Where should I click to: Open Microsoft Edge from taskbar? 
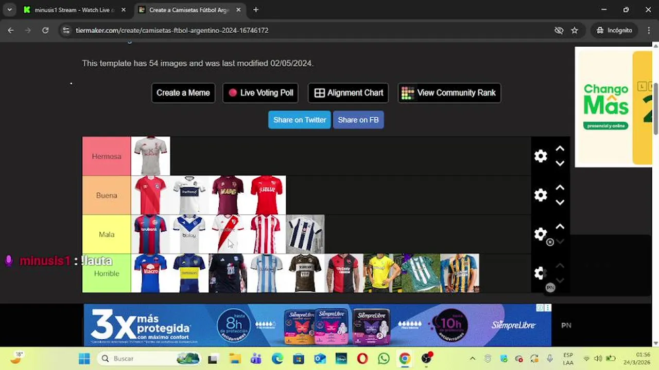coord(278,359)
